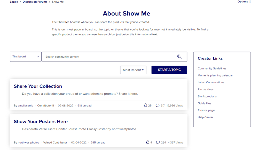
Task: Click comment bubble icon on Show Your Posters Here
Action: pos(158,142)
